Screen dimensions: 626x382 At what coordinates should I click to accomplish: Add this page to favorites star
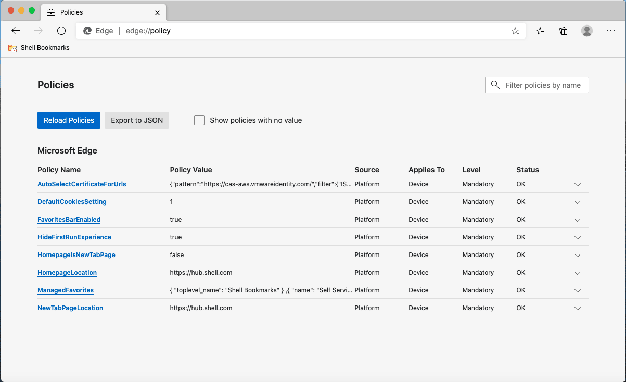[x=515, y=31]
